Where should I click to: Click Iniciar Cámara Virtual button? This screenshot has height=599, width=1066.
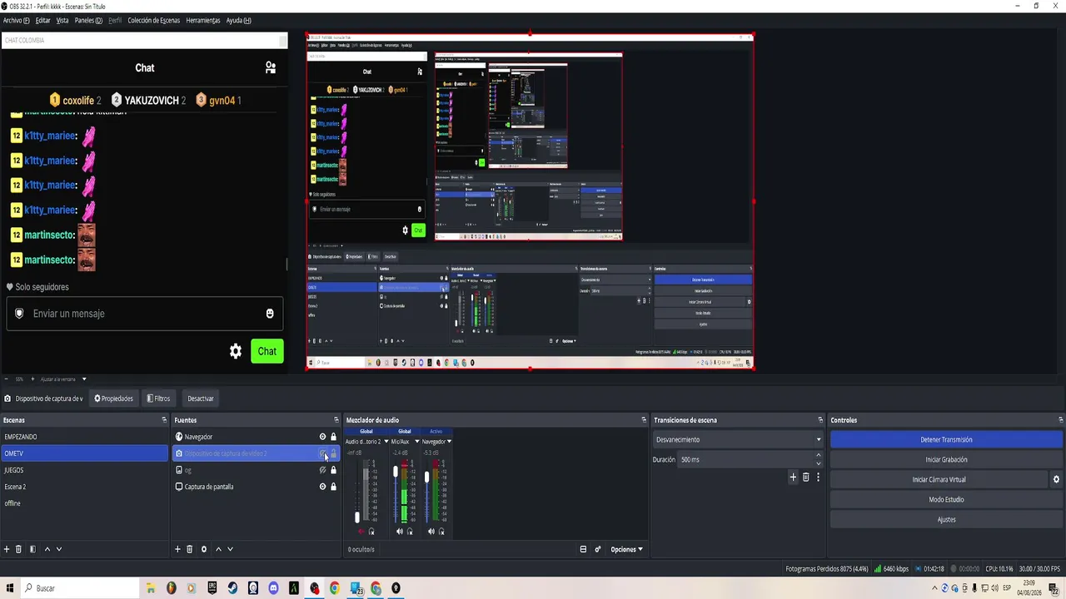(939, 479)
